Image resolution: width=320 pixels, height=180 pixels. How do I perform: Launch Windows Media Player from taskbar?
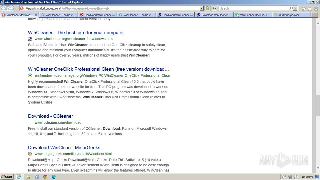tap(37, 177)
